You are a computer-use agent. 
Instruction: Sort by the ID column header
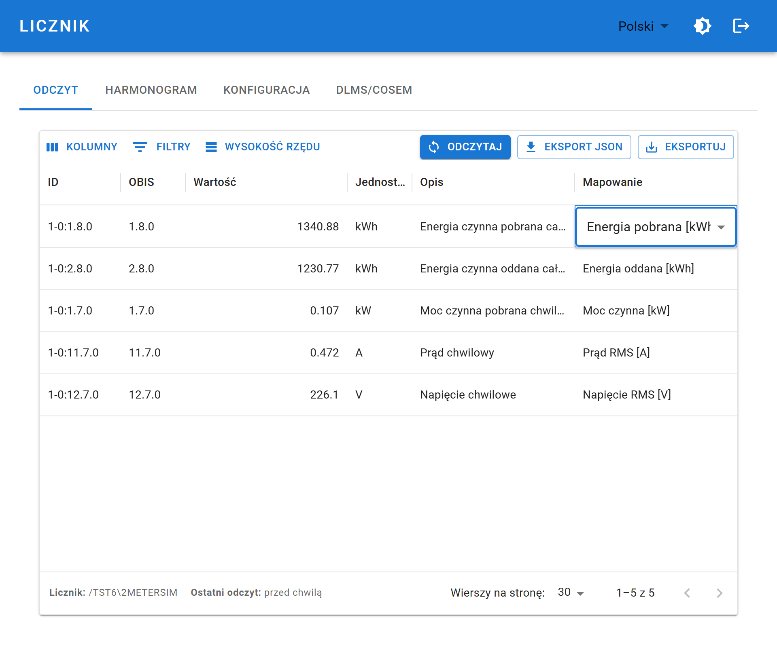(x=80, y=182)
